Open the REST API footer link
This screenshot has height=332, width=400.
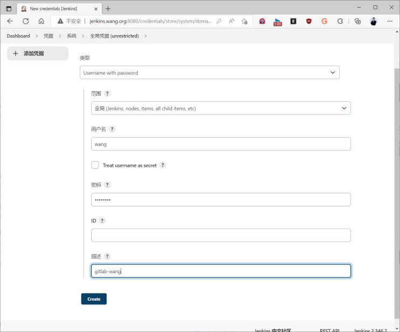click(329, 330)
